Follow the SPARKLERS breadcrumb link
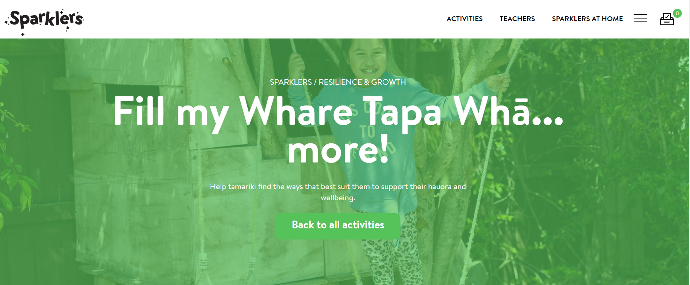The height and width of the screenshot is (285, 690). (x=291, y=82)
